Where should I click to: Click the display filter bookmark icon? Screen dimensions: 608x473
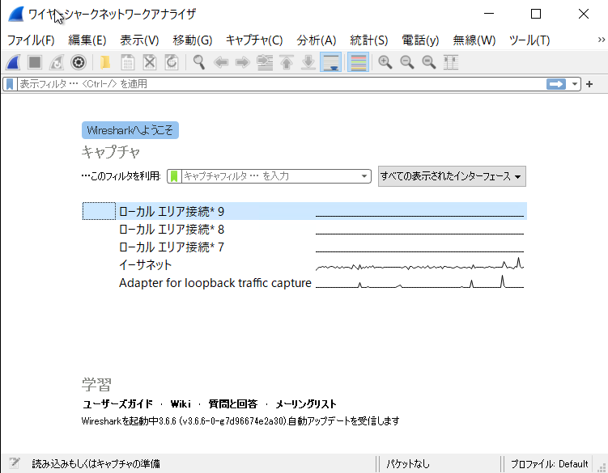(10, 84)
